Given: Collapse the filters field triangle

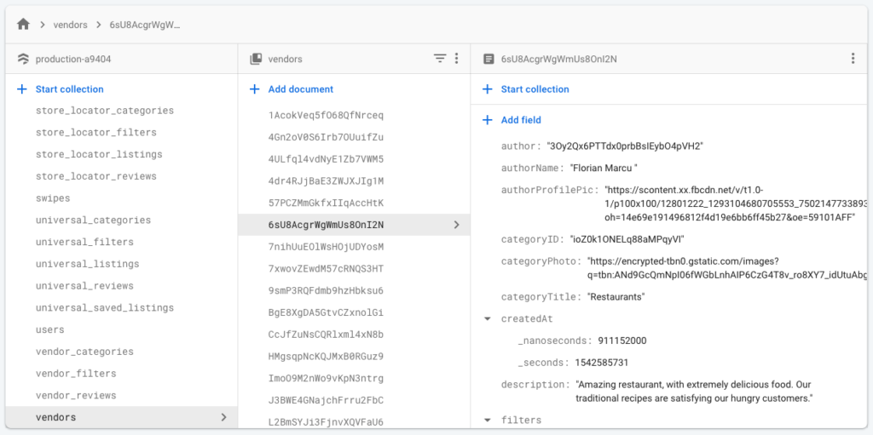Looking at the screenshot, I should click(x=488, y=421).
